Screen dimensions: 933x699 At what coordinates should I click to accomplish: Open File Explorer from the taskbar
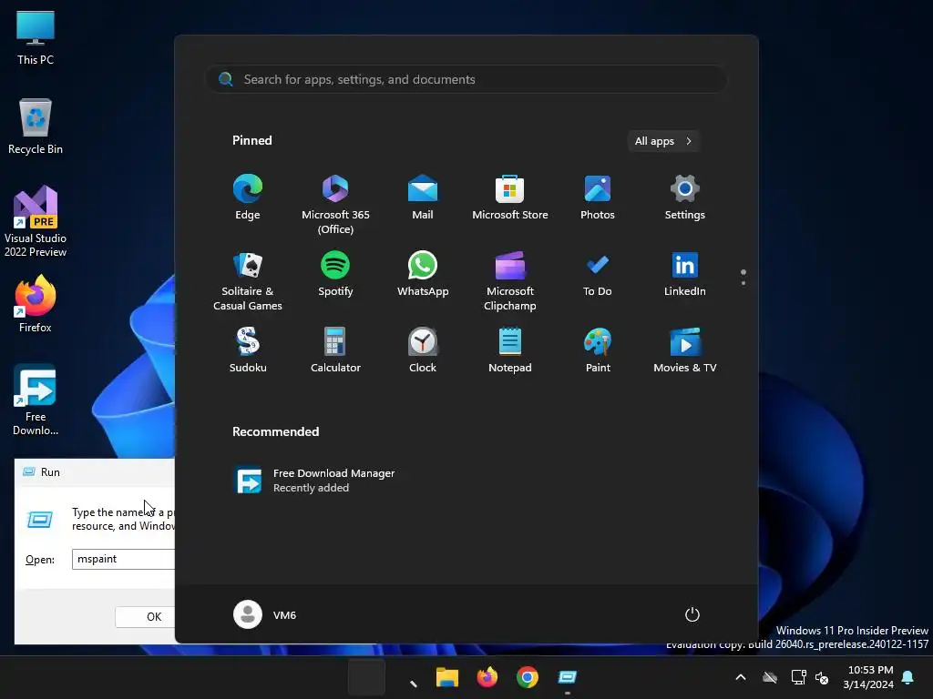pos(446,677)
